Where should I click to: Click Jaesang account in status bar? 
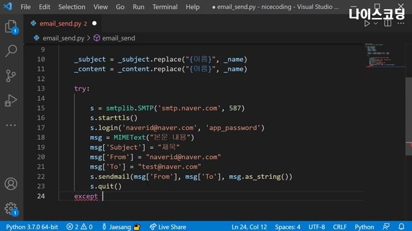(120, 227)
